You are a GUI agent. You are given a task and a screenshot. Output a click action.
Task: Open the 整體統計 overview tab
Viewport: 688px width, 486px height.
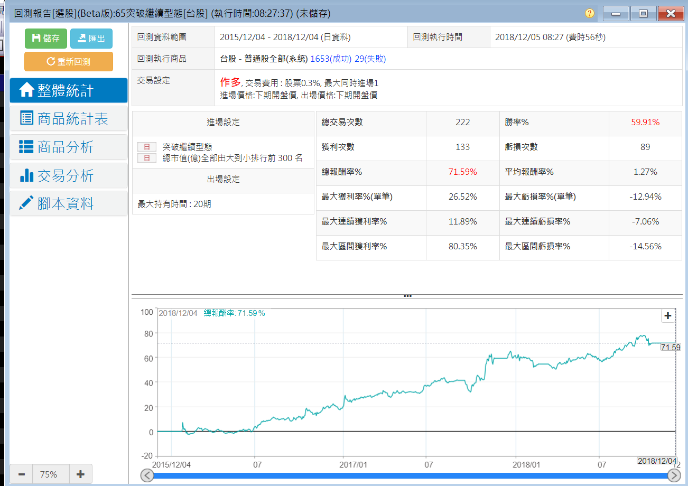[x=68, y=90]
